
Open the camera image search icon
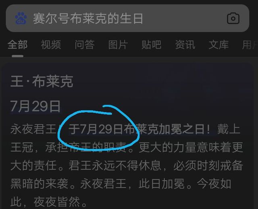pyautogui.click(x=233, y=19)
